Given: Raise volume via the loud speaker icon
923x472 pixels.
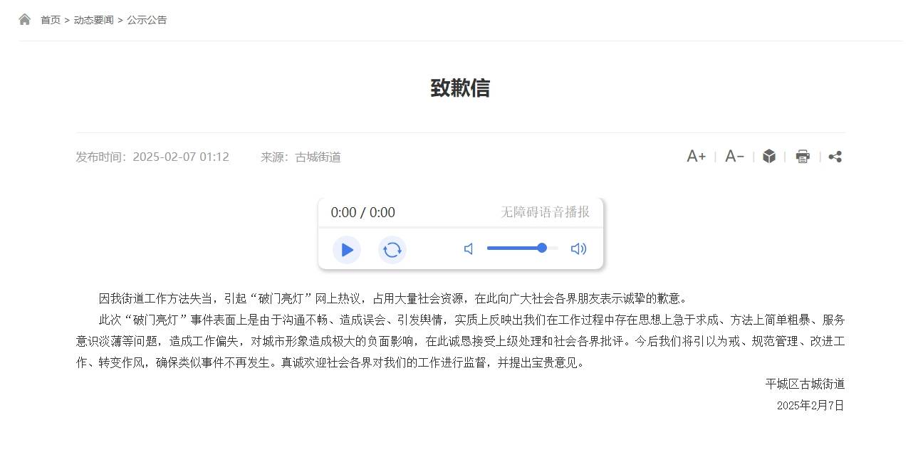Looking at the screenshot, I should [578, 248].
